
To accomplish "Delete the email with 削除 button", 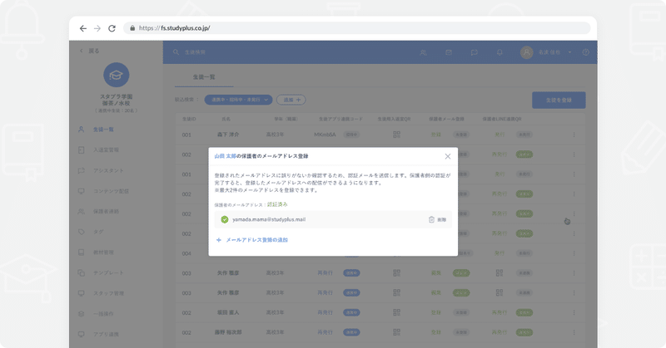I will (438, 219).
